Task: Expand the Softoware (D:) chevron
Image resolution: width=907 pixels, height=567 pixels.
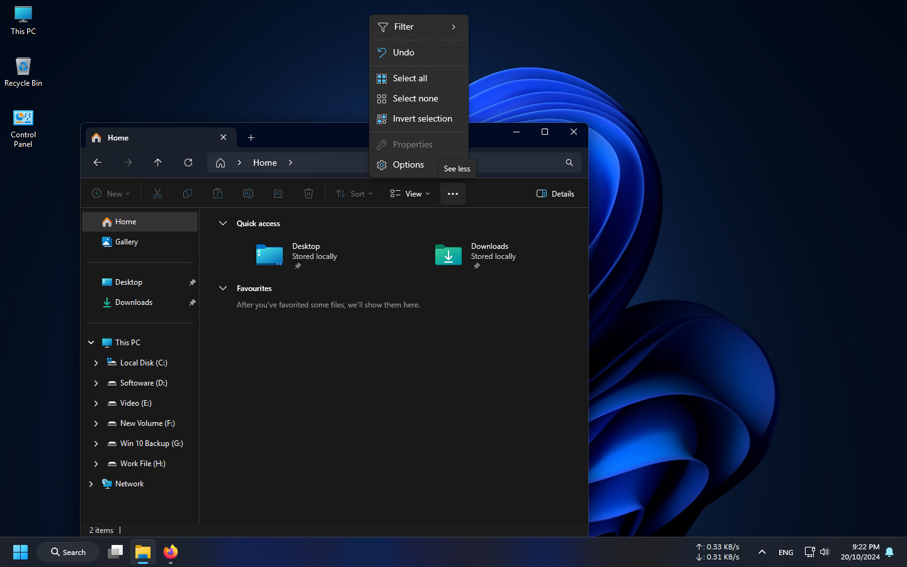Action: click(96, 383)
